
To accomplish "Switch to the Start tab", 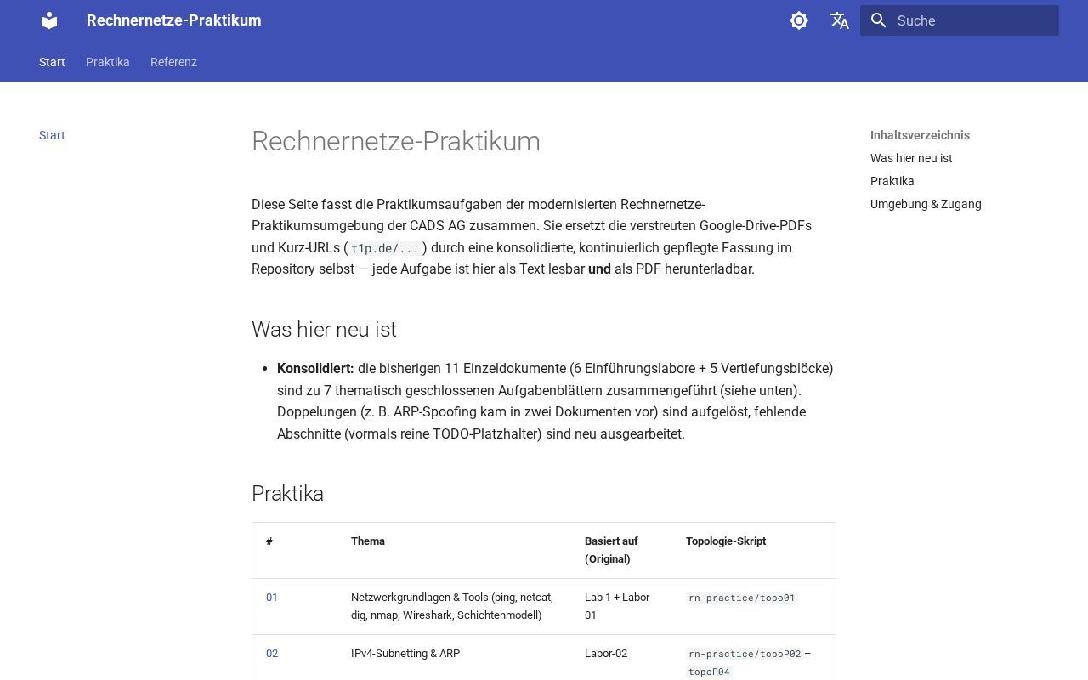I will coord(52,62).
